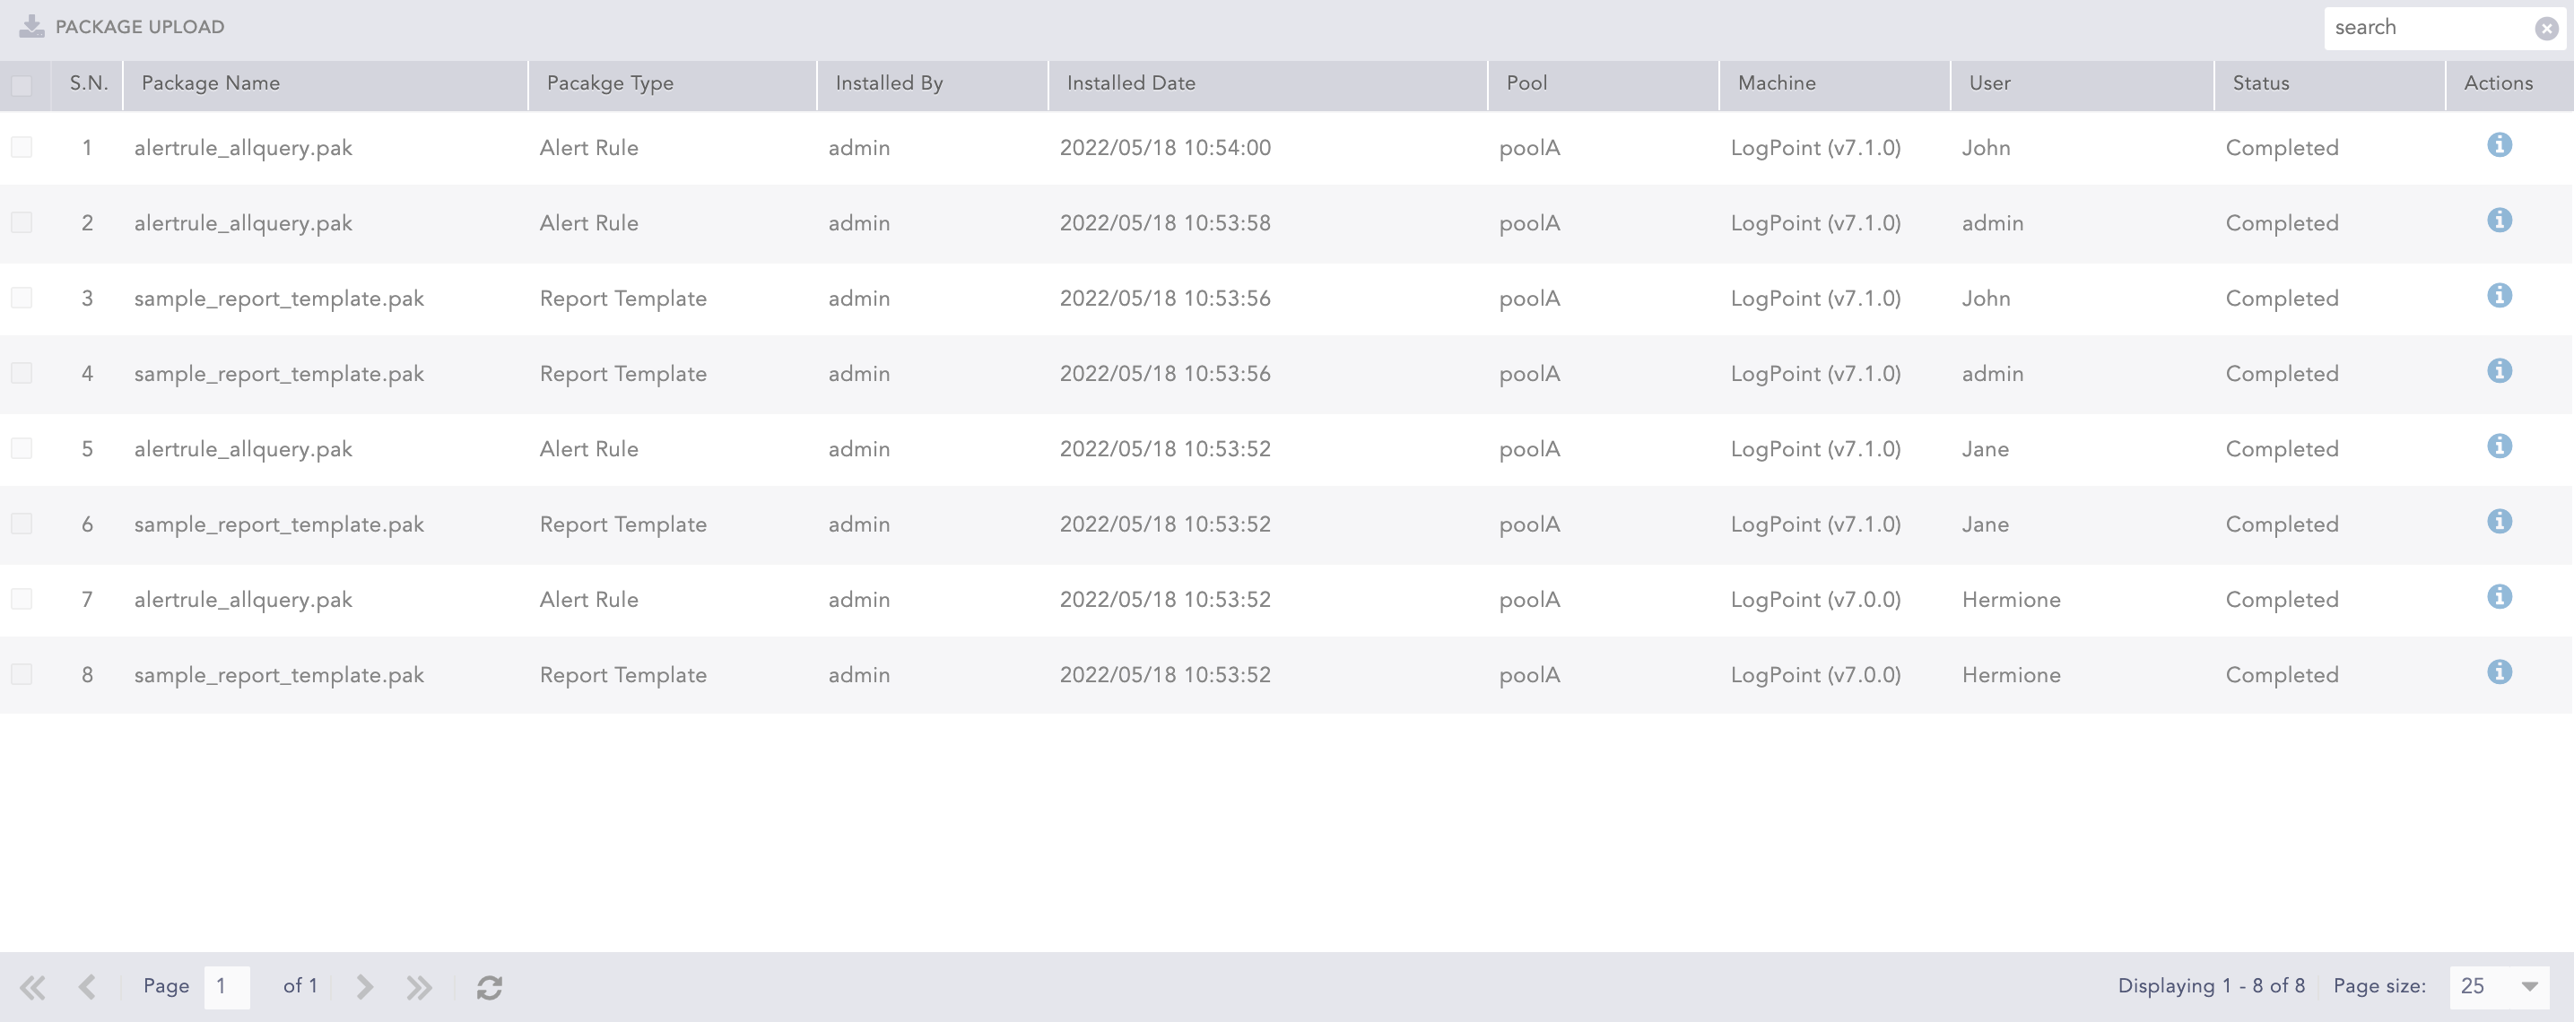Check the checkbox for row 5

(x=22, y=446)
